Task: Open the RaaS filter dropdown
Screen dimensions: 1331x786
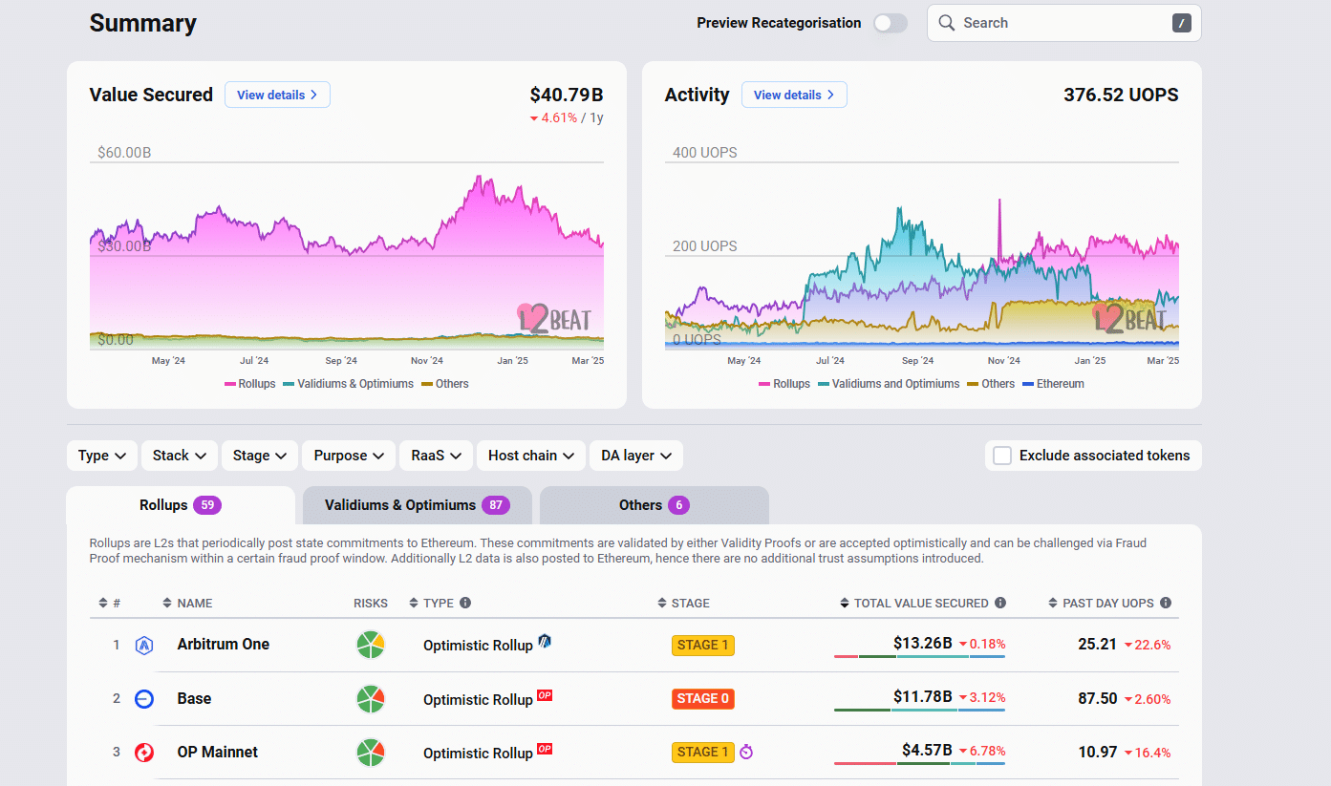Action: point(436,456)
